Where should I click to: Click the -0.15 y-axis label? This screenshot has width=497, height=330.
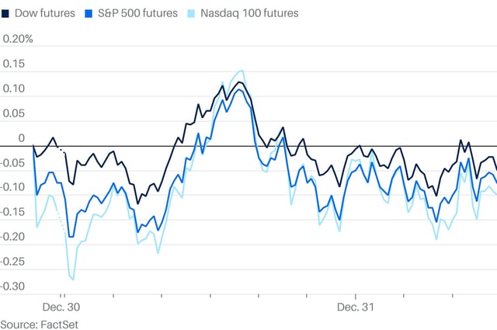[x=12, y=212]
